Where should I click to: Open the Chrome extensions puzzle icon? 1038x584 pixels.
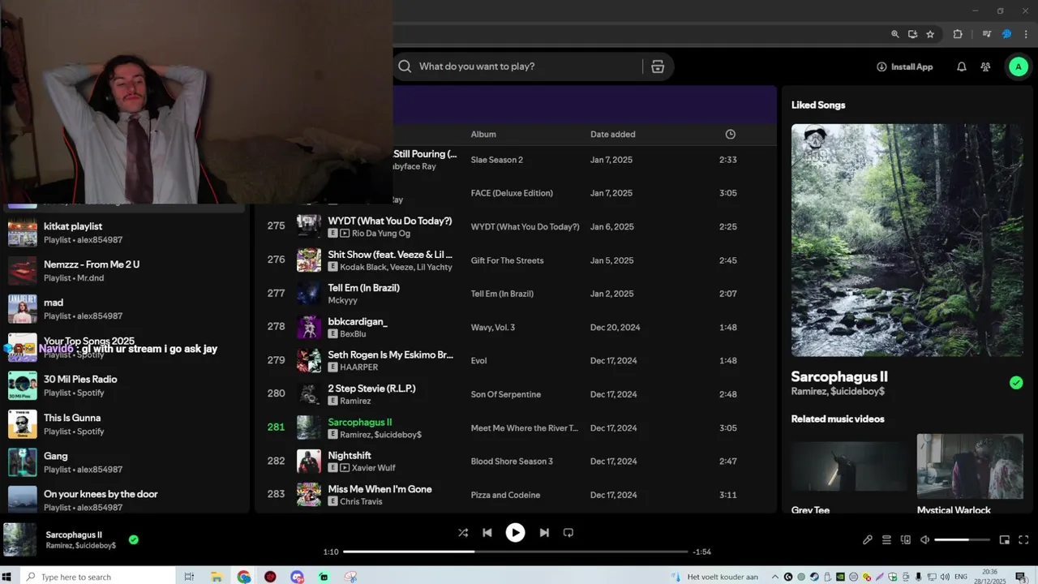pos(958,34)
